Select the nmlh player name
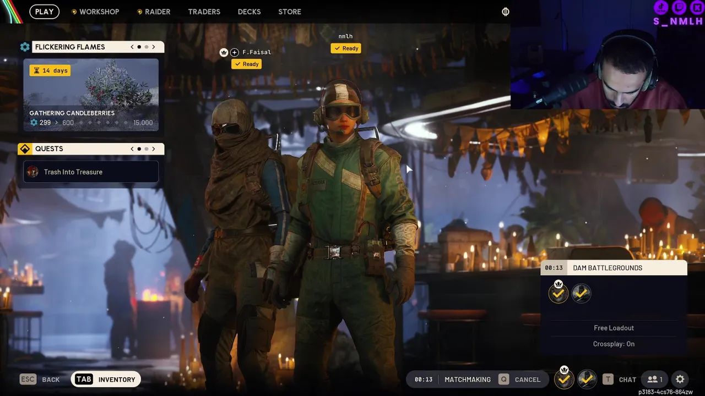Viewport: 705px width, 396px height. (345, 36)
